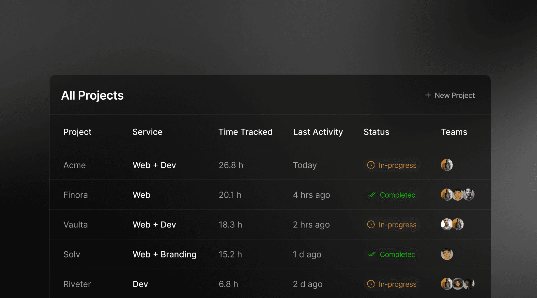Click the clock icon on Vaulta's In-progress status
The image size is (537, 298).
coord(371,224)
